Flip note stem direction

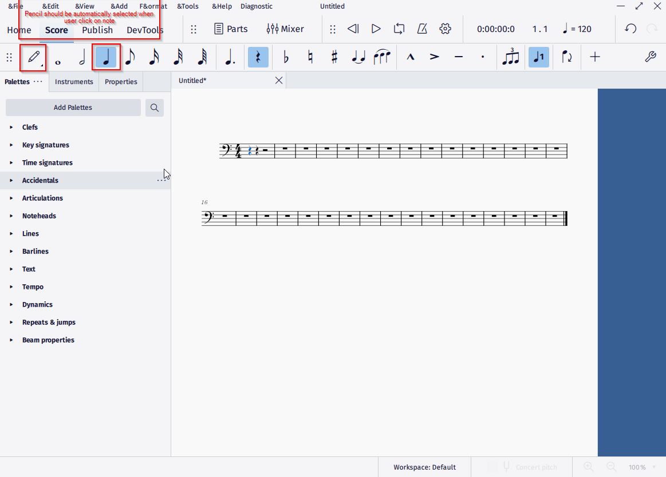(566, 57)
